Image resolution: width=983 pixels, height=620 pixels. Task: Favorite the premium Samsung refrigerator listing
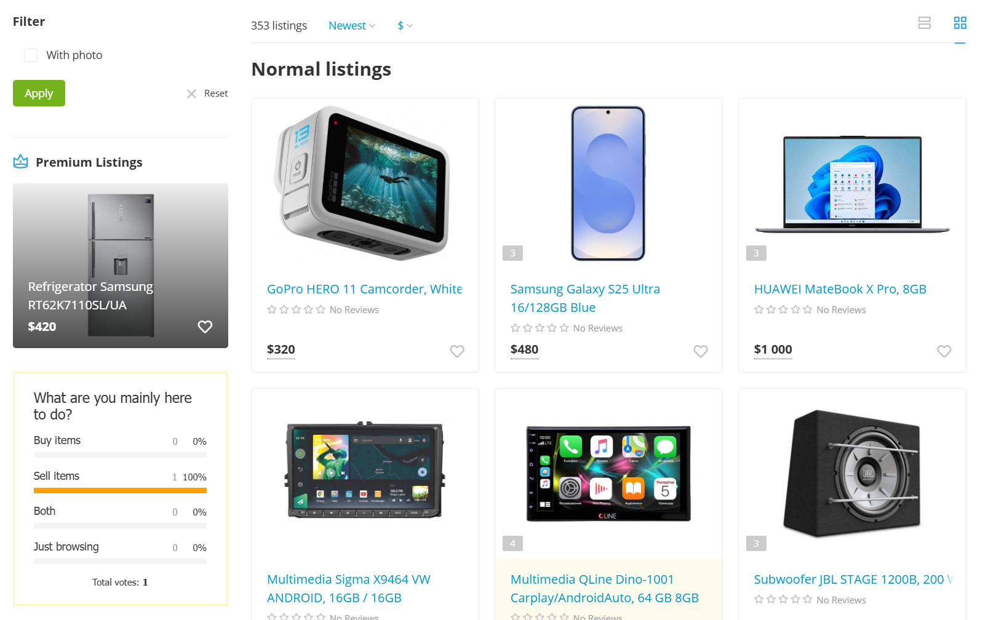[x=205, y=327]
